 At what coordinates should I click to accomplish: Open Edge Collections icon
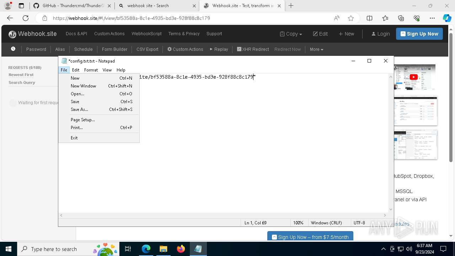coord(401,18)
